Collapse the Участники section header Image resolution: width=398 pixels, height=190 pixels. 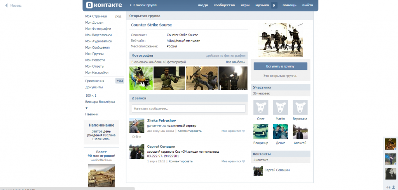[262, 87]
